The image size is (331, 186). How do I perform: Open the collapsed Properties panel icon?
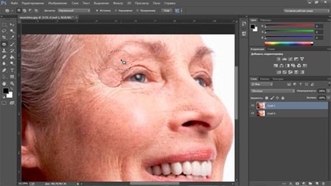click(x=244, y=33)
